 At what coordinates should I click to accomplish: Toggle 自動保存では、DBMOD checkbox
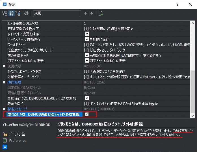[x=87, y=98]
